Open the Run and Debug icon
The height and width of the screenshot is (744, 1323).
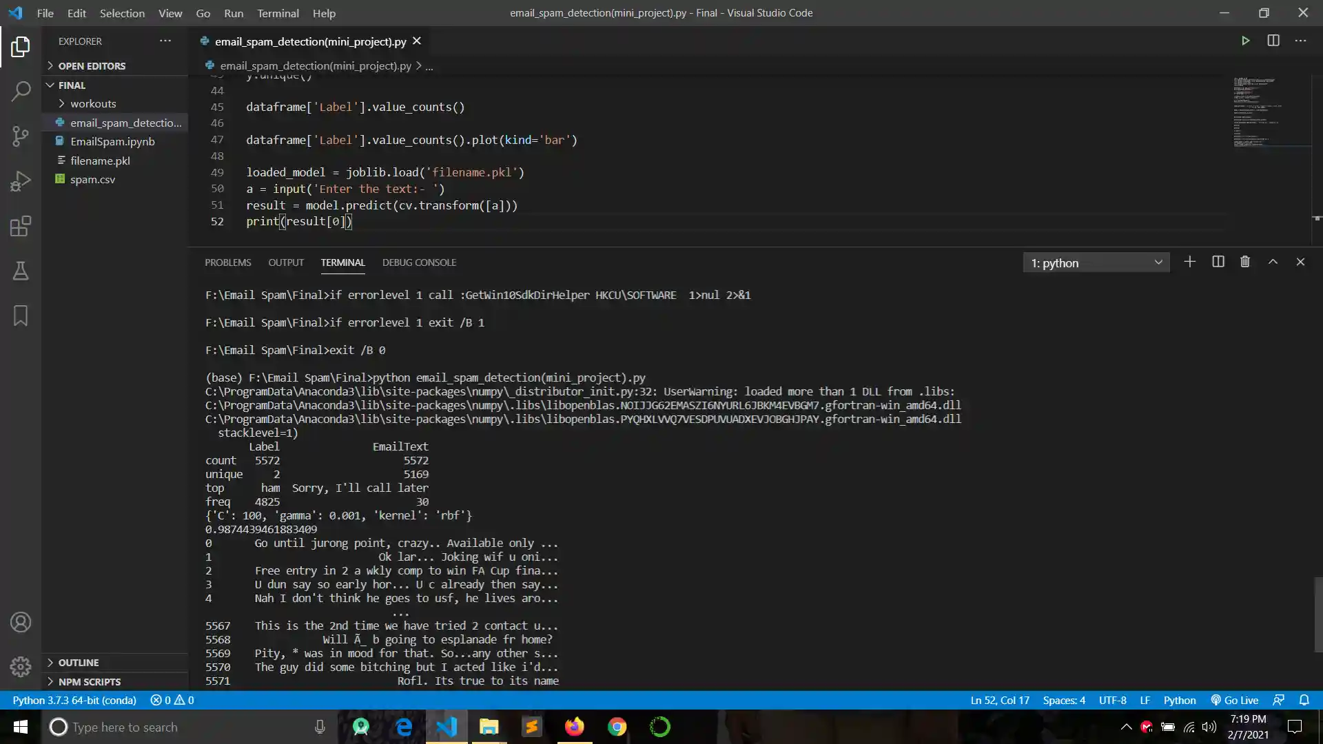(x=21, y=180)
